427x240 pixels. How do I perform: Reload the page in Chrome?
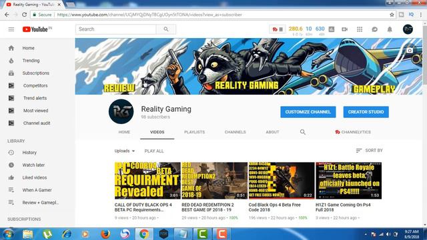pos(24,15)
